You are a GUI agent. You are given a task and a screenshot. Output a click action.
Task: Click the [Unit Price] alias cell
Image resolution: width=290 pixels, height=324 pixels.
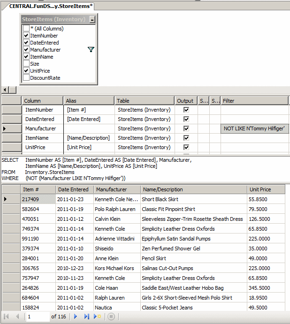pyautogui.click(x=89, y=147)
